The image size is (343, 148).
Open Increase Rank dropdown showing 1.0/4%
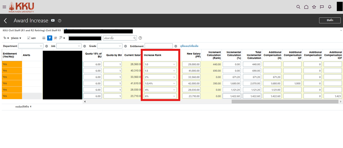(x=160, y=83)
